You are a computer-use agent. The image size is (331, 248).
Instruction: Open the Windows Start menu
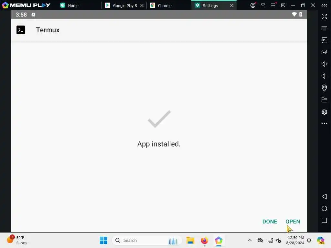(103, 240)
